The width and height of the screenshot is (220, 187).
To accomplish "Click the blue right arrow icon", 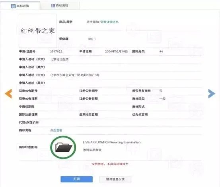I will point(212,93).
